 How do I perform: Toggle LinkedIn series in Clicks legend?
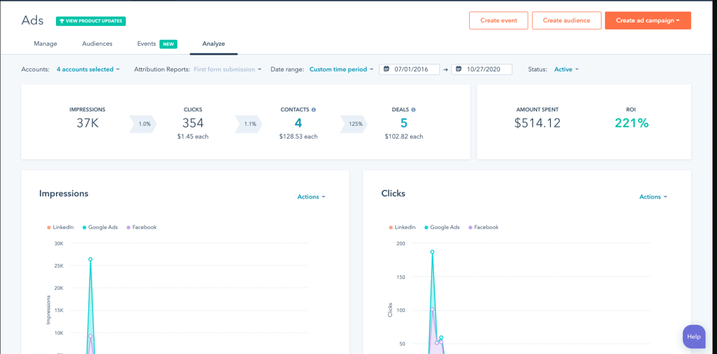(402, 227)
